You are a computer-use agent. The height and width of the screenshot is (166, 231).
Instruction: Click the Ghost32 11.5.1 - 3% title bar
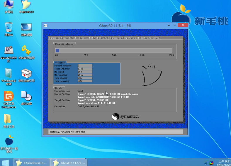click(x=115, y=26)
